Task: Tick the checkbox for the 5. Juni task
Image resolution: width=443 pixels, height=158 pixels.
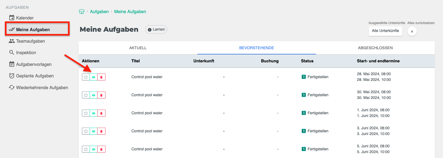Action: click(x=86, y=149)
